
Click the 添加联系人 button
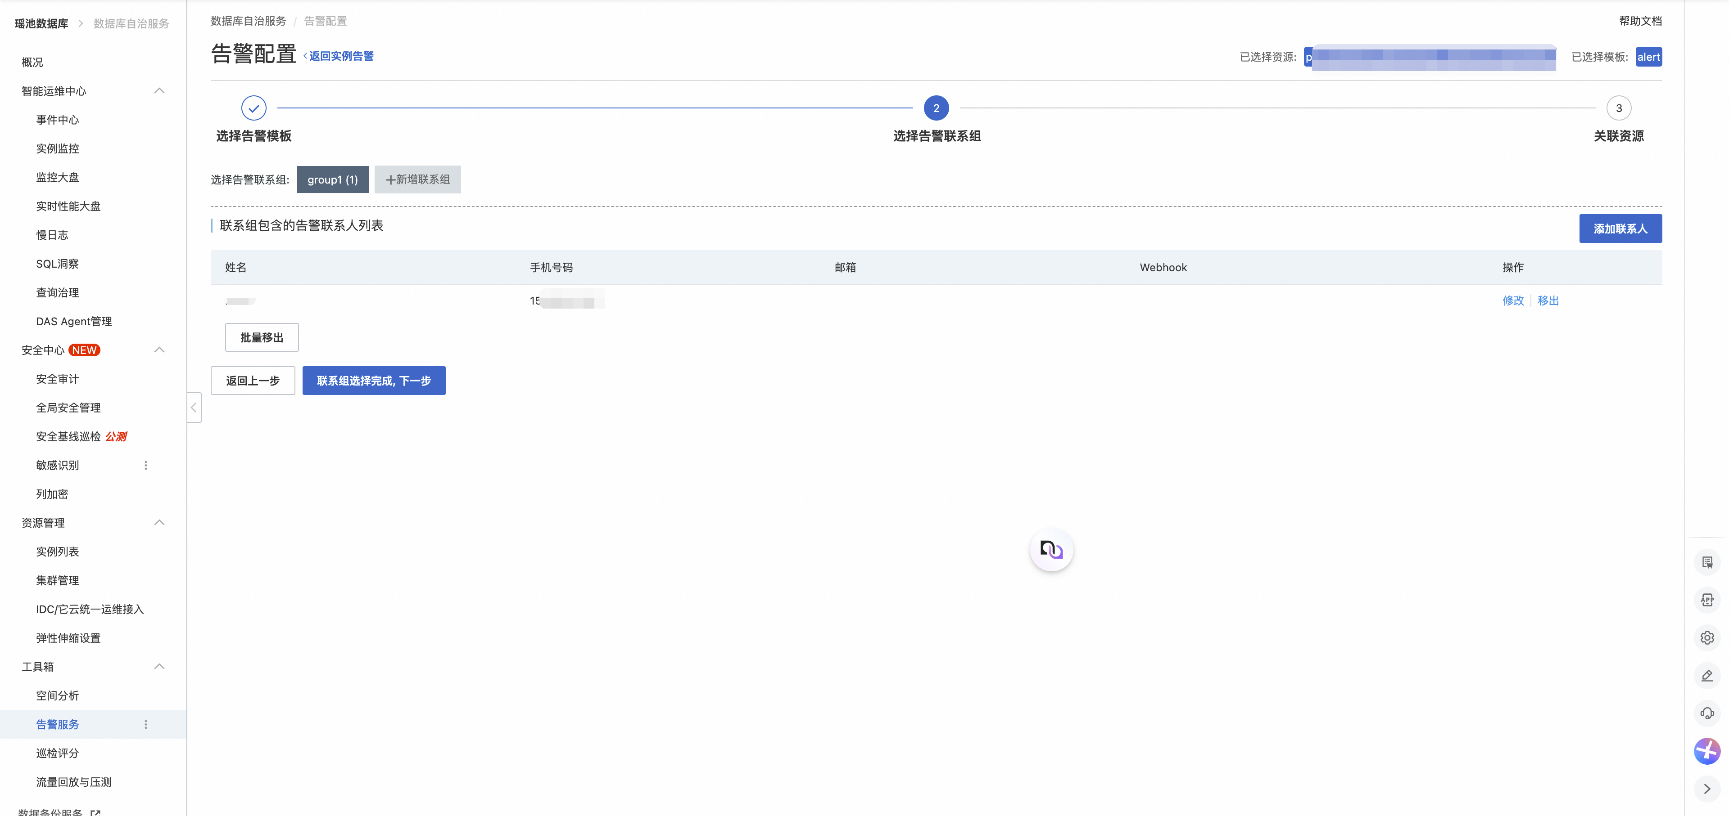coord(1620,229)
